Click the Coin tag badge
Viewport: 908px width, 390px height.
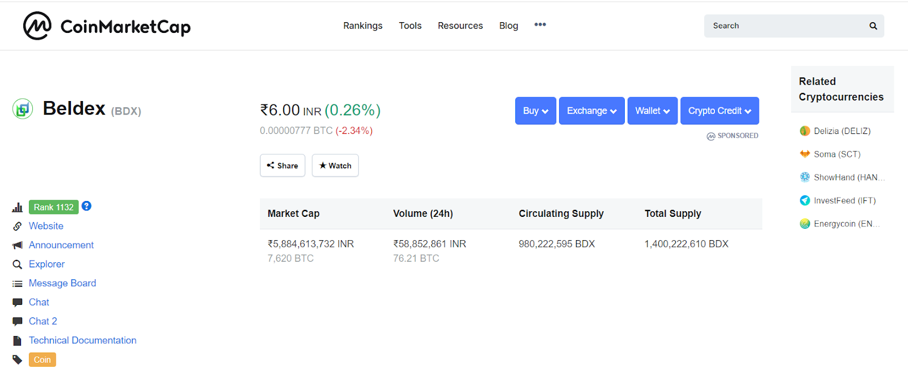43,359
